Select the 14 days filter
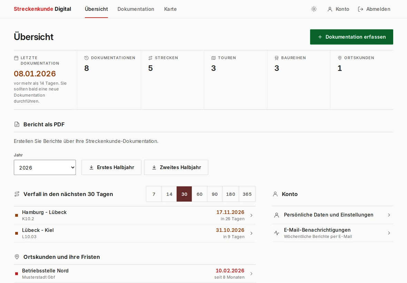Viewport: 407px width, 283px height. (169, 194)
